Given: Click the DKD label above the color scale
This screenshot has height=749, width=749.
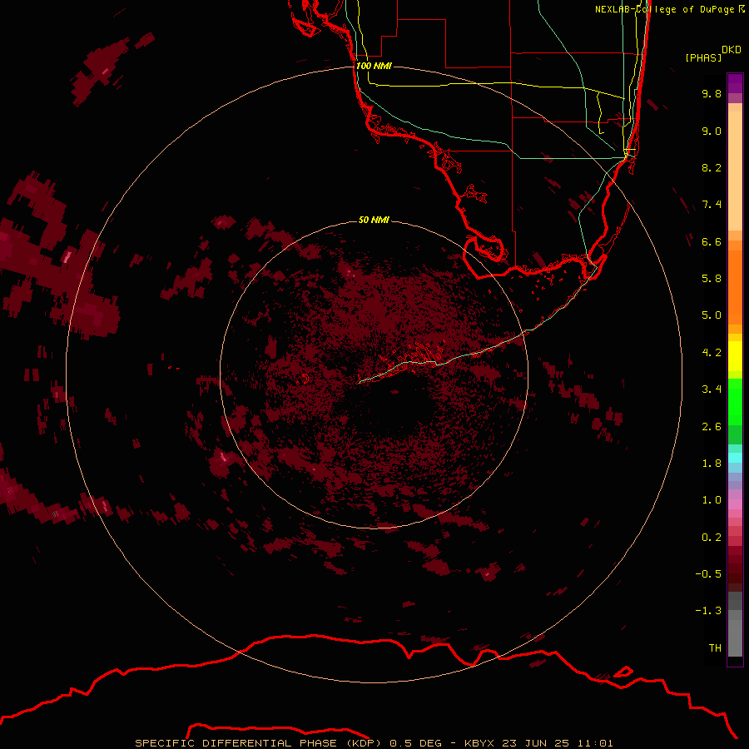Looking at the screenshot, I should (732, 50).
